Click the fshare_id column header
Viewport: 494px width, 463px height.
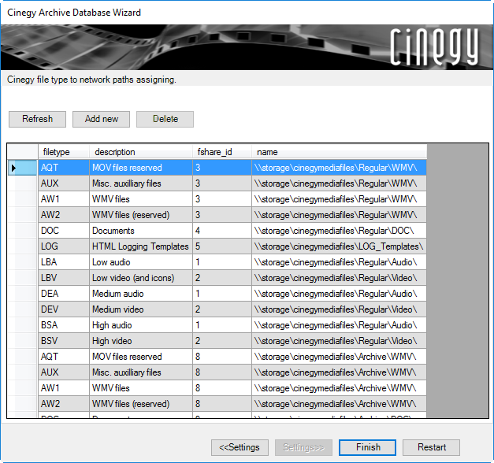tap(222, 152)
